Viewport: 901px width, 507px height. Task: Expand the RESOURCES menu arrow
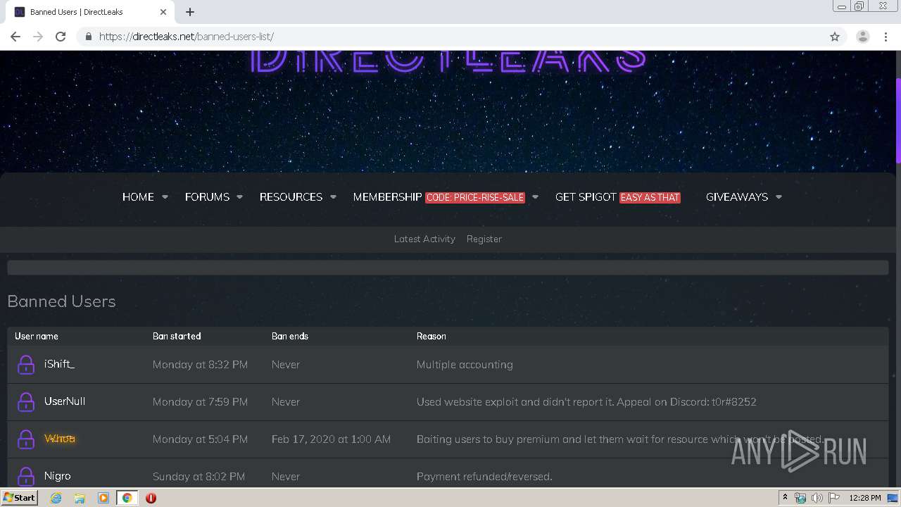[333, 197]
